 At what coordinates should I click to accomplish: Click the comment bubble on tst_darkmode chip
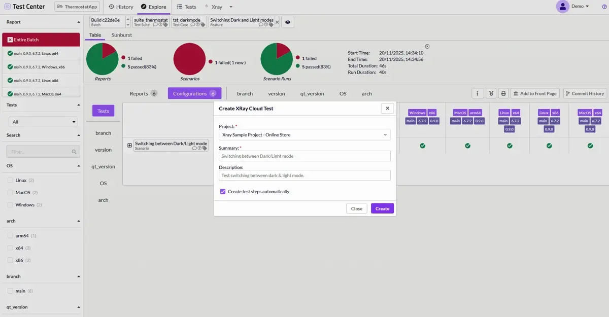(193, 24)
